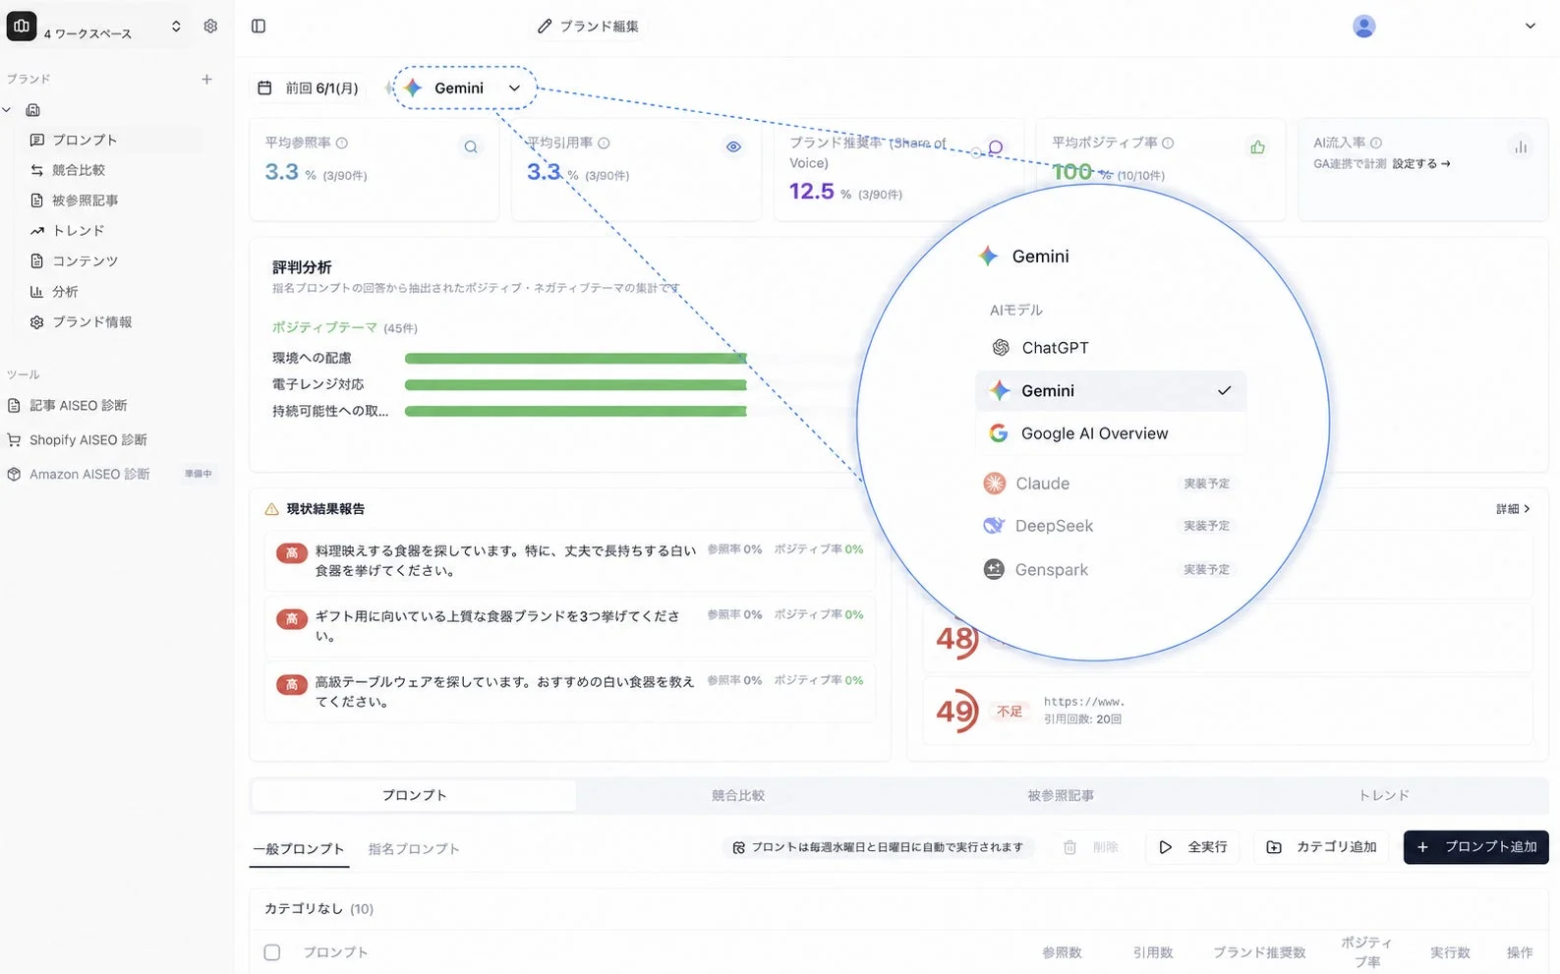Click the カテゴリ追加 button
This screenshot has width=1560, height=974.
1320,847
